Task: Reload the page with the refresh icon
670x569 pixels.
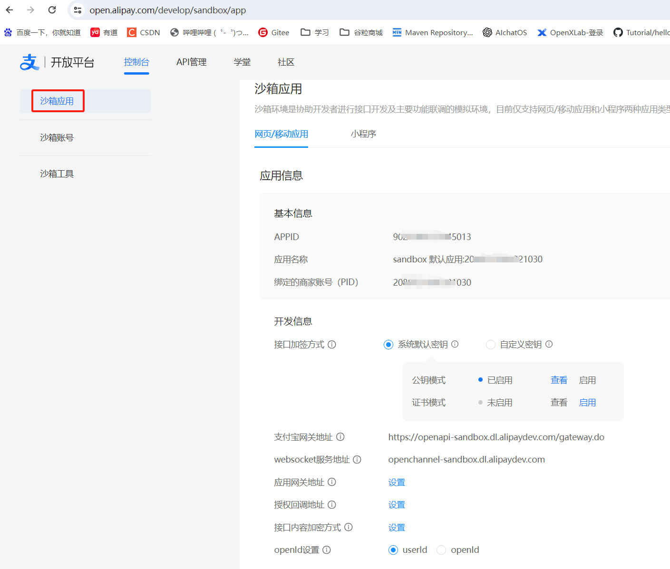Action: click(52, 10)
